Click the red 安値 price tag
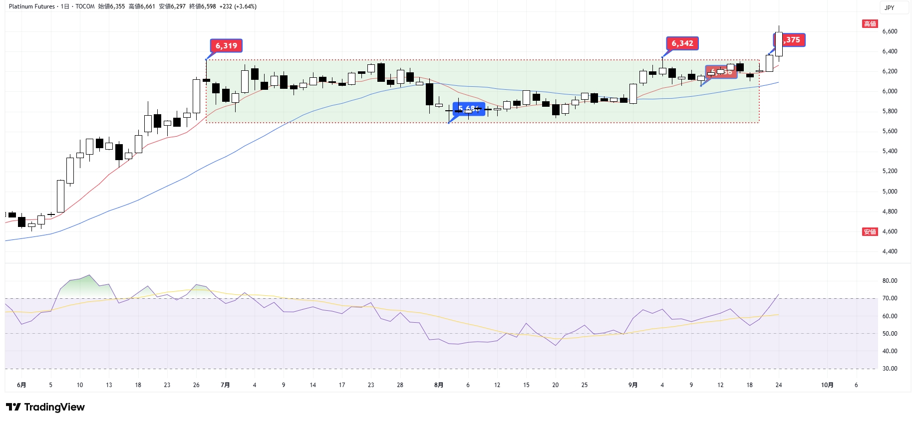This screenshot has height=422, width=914. [870, 232]
